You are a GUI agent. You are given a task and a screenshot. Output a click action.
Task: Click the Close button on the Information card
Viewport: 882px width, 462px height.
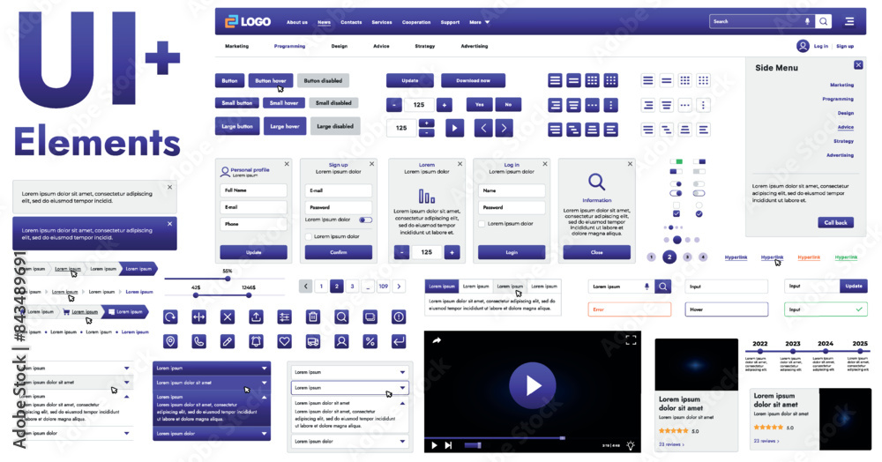597,252
